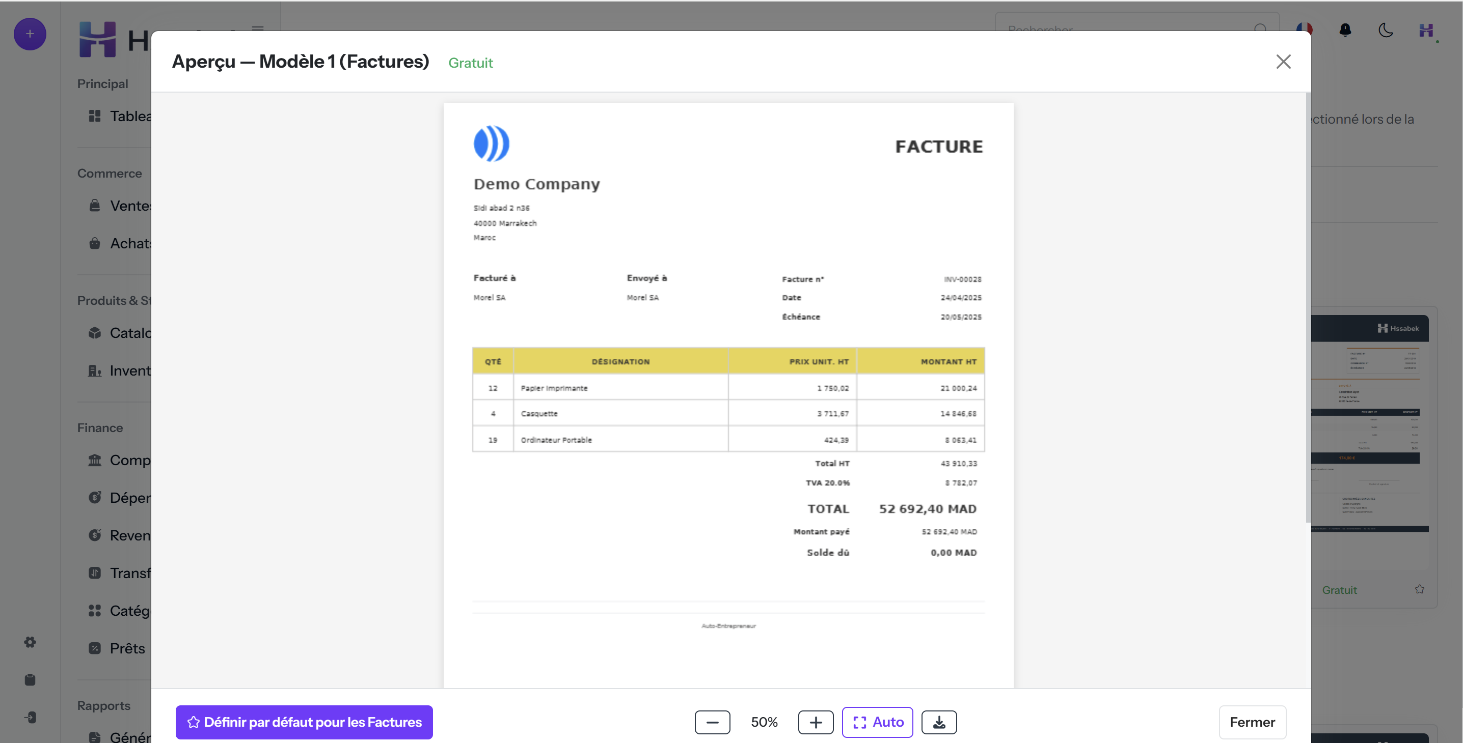The width and height of the screenshot is (1463, 743).
Task: Zoom out with the minus button
Action: pyautogui.click(x=712, y=722)
